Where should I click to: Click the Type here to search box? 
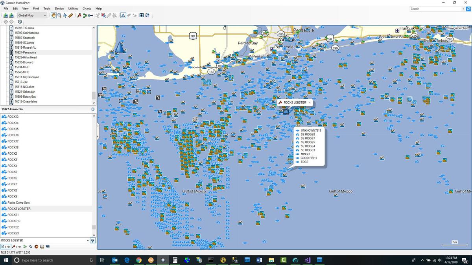point(54,260)
